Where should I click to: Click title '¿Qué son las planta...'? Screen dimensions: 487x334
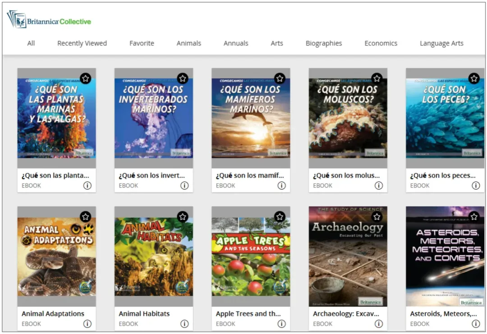pos(55,175)
